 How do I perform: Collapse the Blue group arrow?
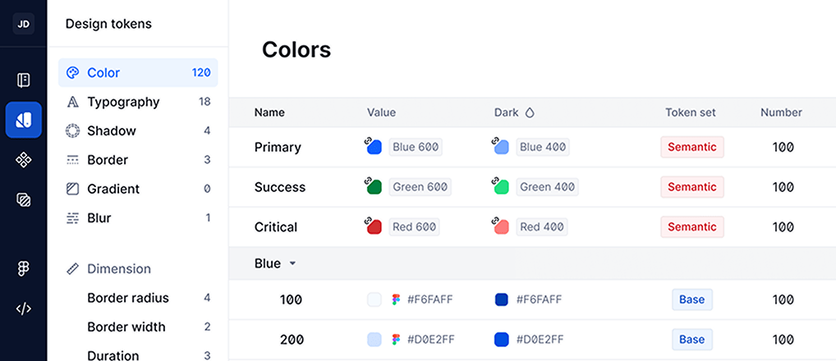tap(292, 263)
